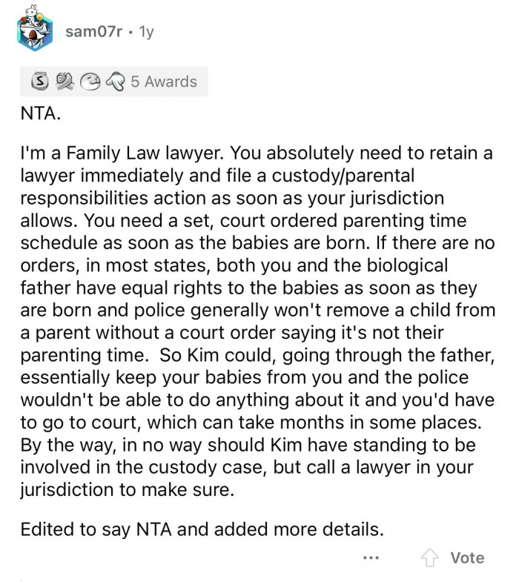Tap the Vote count label
Screen dimensions: 519x582
click(467, 558)
